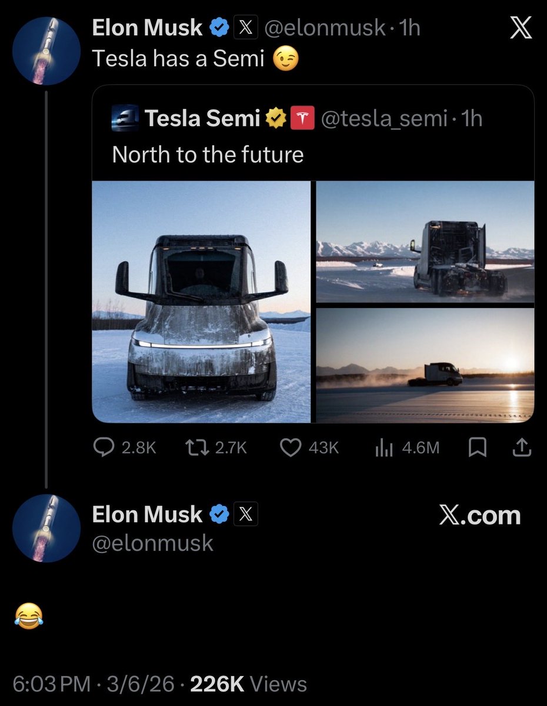Like the tweet with heart icon
The height and width of the screenshot is (706, 547).
(290, 448)
